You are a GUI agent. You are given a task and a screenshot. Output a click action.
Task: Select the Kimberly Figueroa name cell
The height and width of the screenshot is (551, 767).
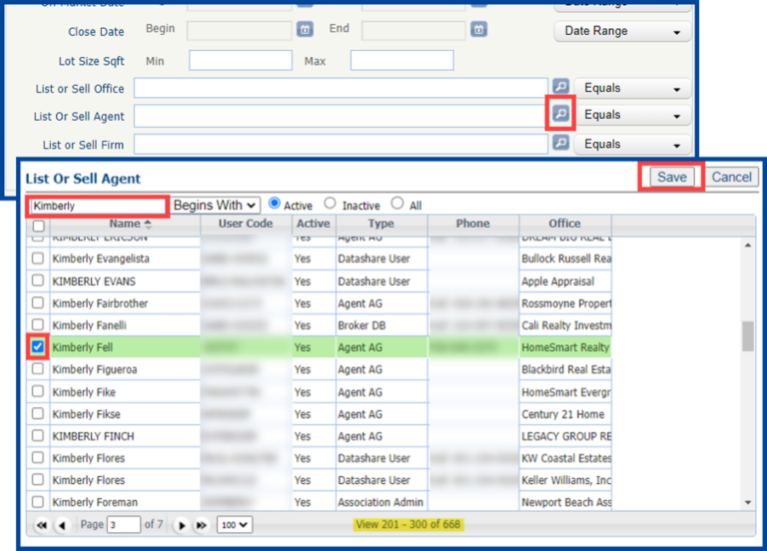(x=125, y=369)
